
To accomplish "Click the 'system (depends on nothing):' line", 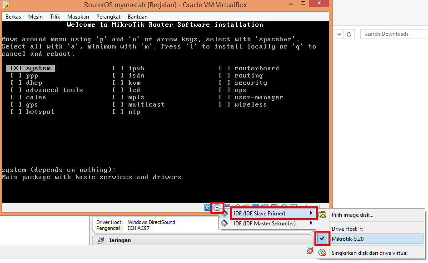I will point(59,170).
